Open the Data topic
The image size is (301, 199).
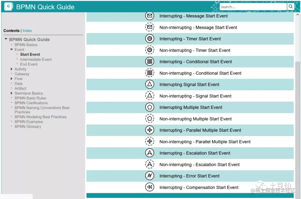pos(18,84)
